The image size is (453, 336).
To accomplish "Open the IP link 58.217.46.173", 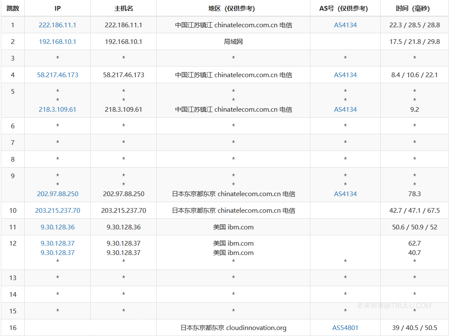I will click(57, 75).
